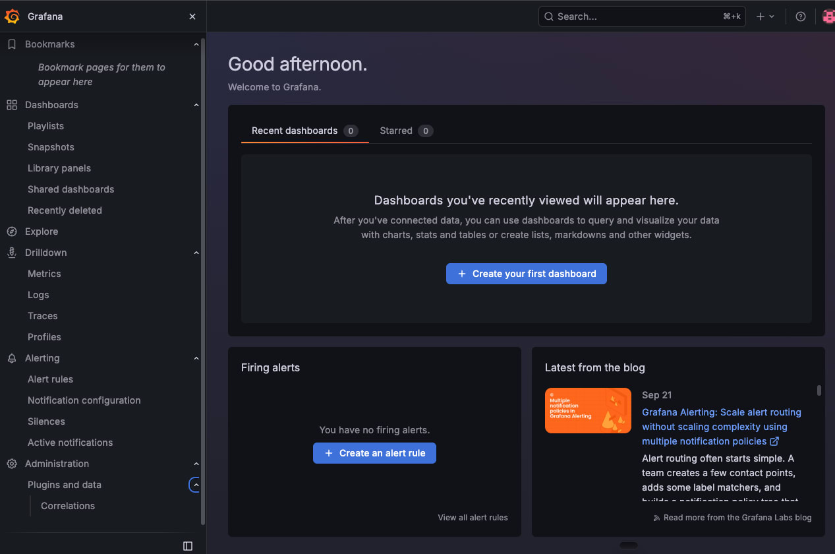Open Profiles drilldown

44,337
